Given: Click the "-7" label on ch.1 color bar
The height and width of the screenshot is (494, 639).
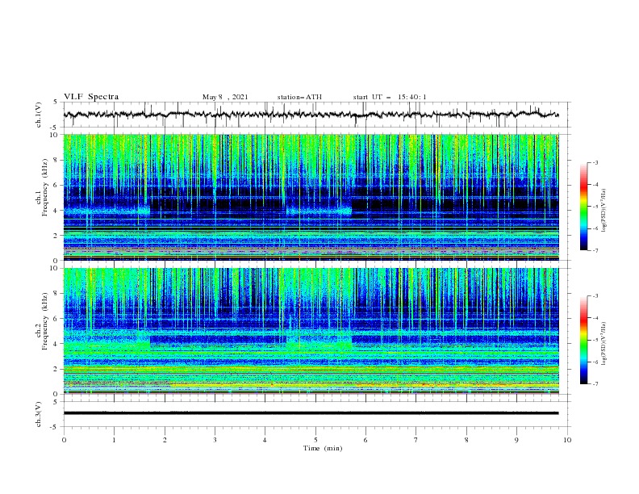Looking at the screenshot, I should coord(595,250).
